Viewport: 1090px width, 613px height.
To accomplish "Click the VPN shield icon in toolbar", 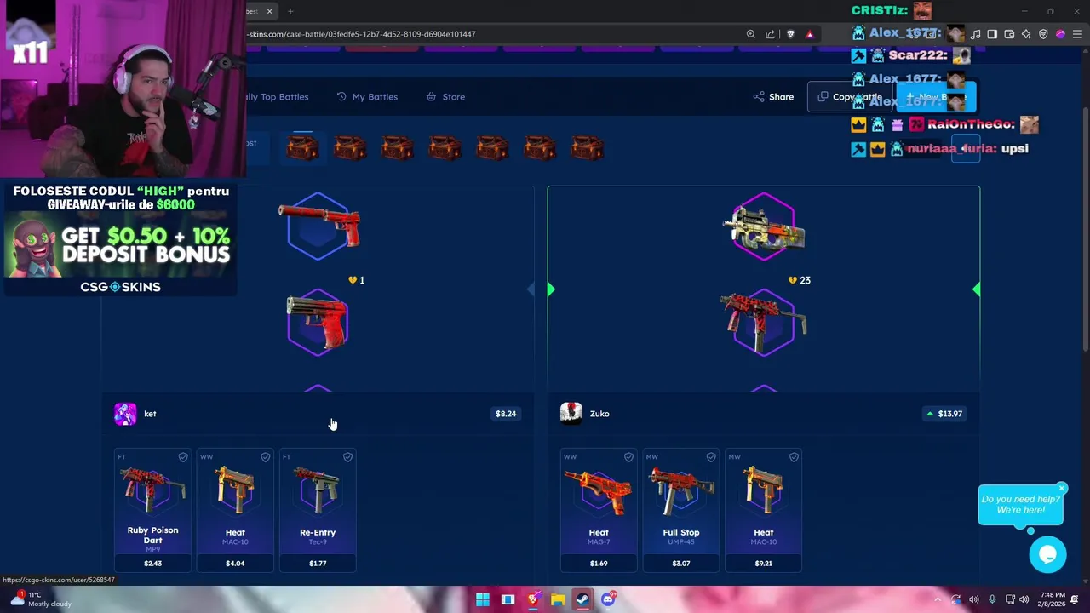I will tap(1043, 34).
